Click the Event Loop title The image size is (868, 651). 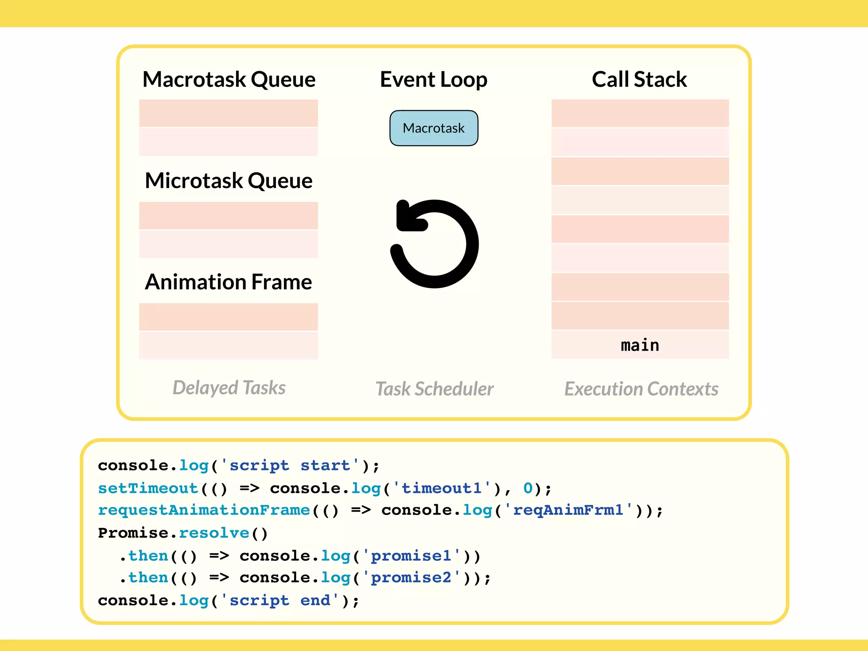click(x=434, y=79)
